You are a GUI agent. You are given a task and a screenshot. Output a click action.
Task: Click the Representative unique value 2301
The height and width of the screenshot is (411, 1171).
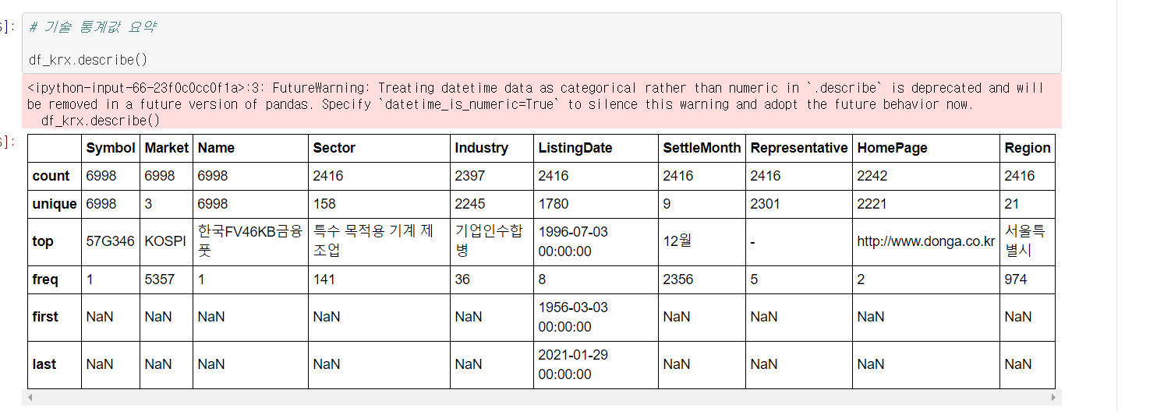[799, 204]
